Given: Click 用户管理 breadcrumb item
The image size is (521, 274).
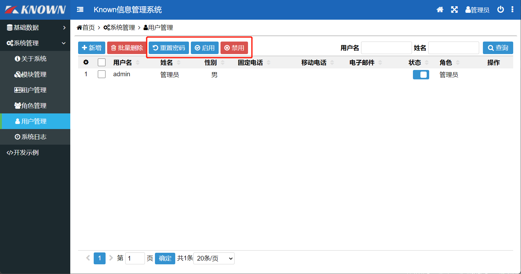Looking at the screenshot, I should click(158, 27).
